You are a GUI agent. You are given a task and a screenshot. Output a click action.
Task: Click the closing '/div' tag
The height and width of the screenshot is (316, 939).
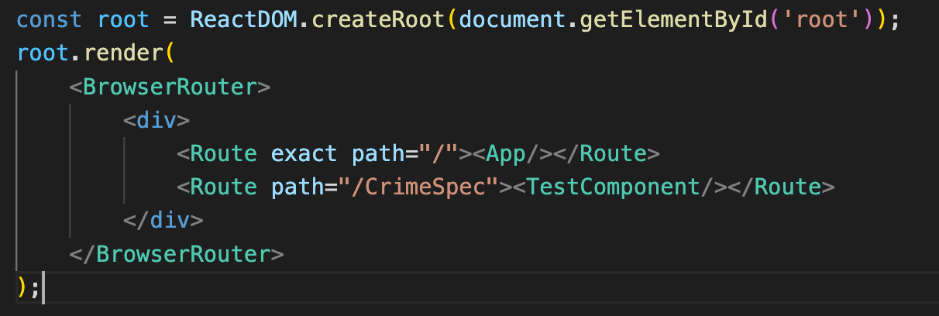tap(163, 221)
